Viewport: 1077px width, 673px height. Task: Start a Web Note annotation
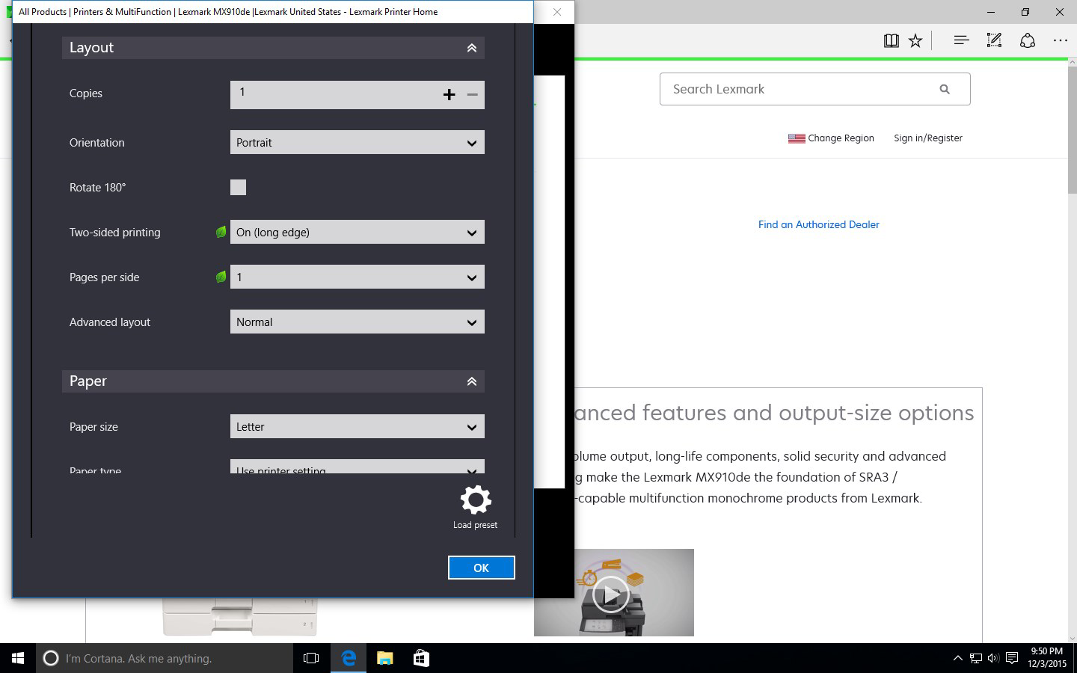tap(994, 40)
